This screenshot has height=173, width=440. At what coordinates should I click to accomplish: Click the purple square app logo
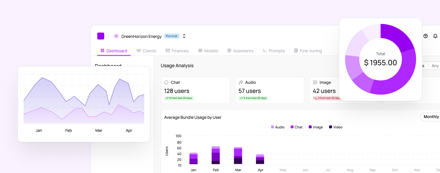[100, 36]
